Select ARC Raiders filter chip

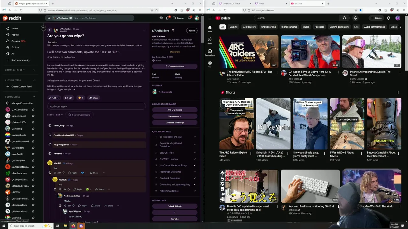click(249, 27)
